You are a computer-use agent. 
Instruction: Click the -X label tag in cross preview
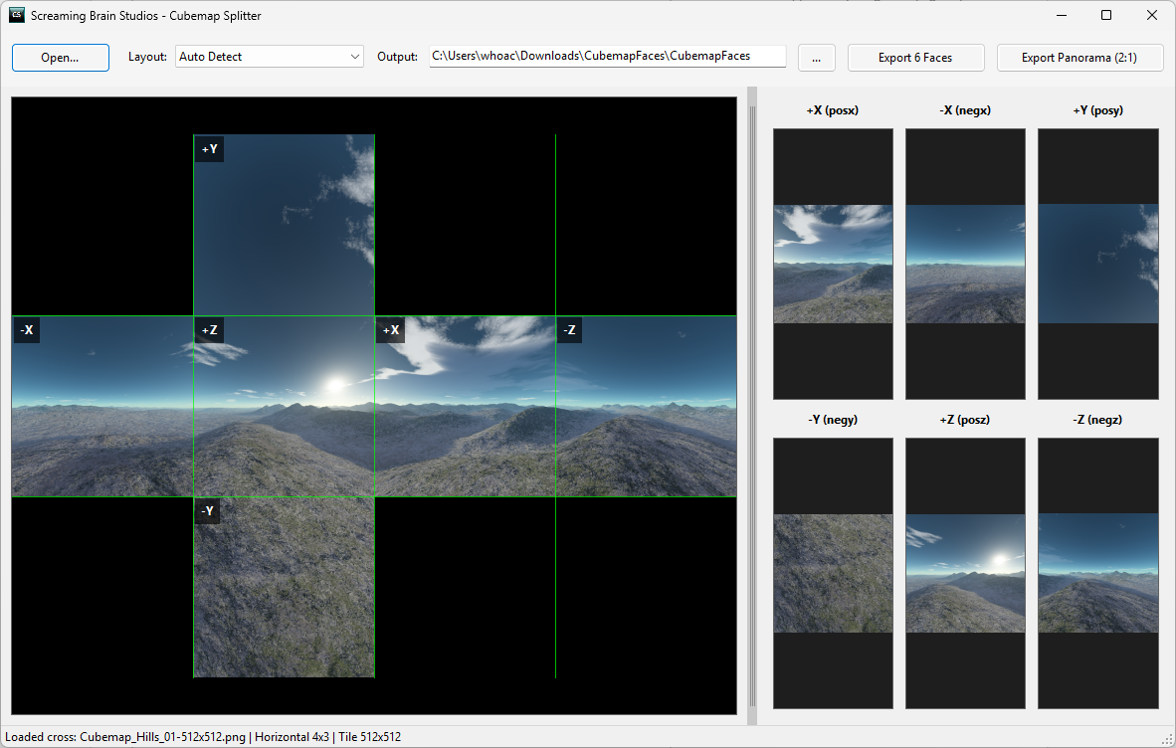coord(27,330)
